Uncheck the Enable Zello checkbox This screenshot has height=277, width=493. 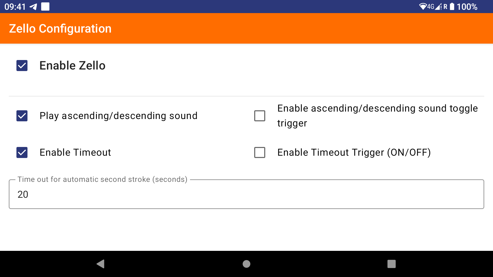click(x=22, y=66)
